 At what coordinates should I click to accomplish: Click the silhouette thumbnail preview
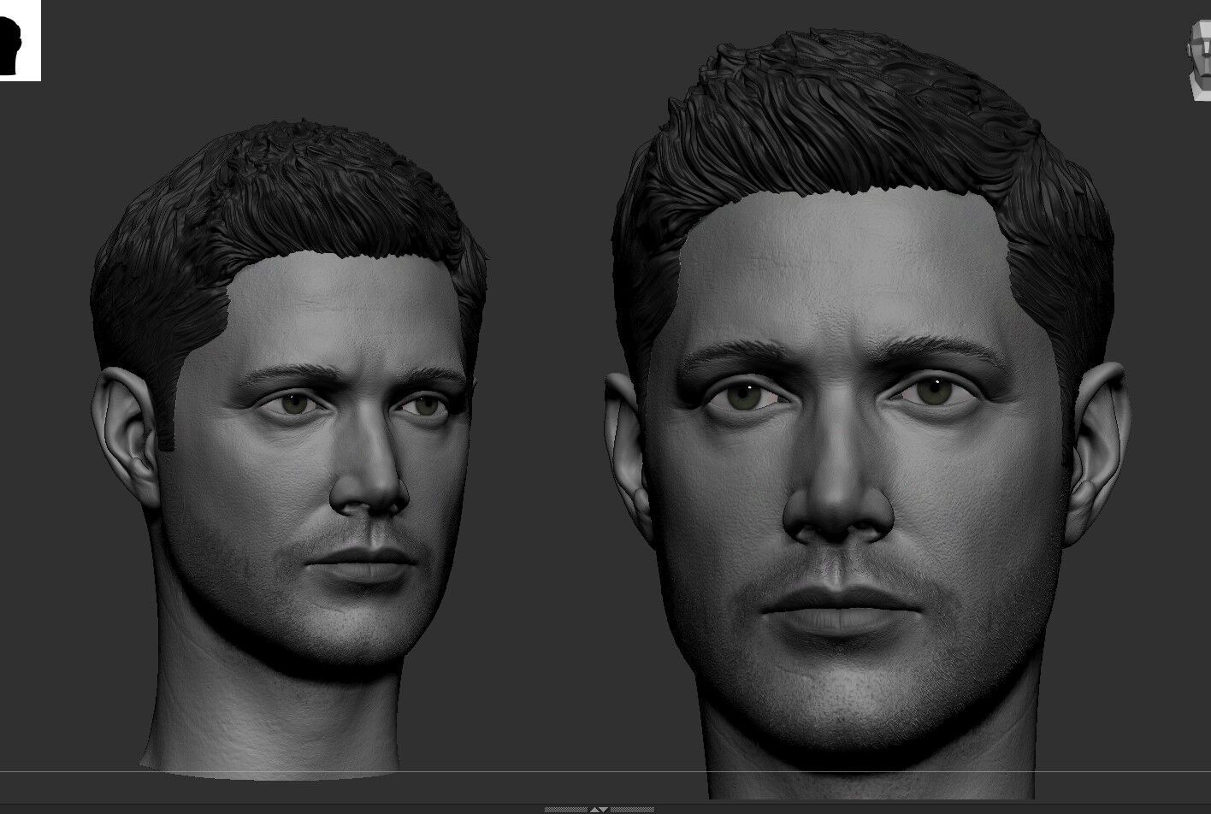click(x=20, y=40)
